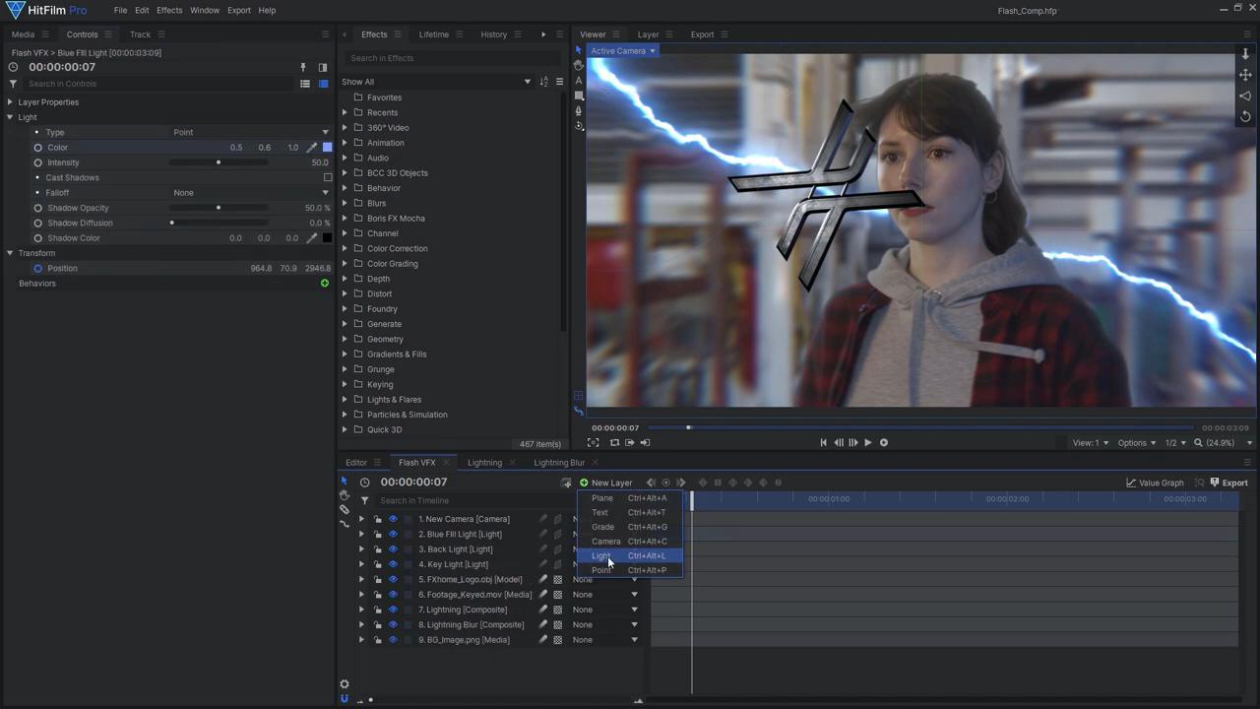Open the Show All effects filter dropdown
Viewport: 1260px width, 709px height.
point(436,82)
